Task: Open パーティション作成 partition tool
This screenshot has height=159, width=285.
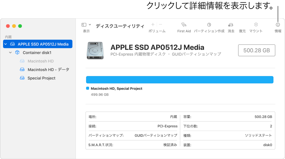Action: coord(209,25)
